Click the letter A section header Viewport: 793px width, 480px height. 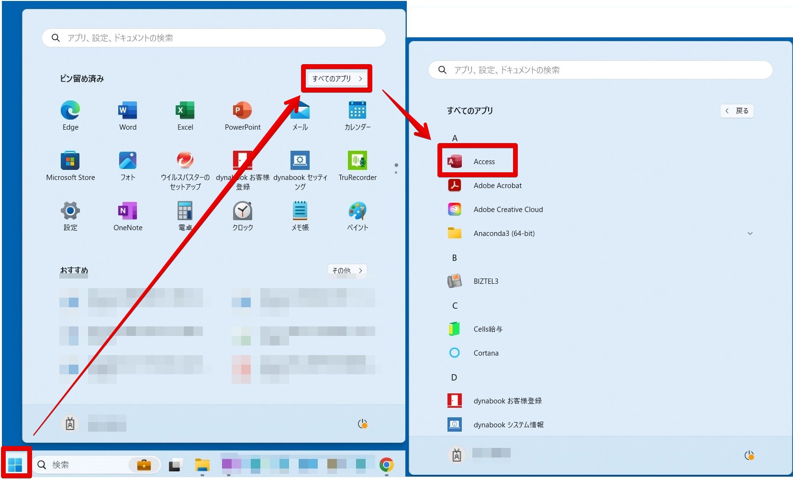[x=455, y=138]
